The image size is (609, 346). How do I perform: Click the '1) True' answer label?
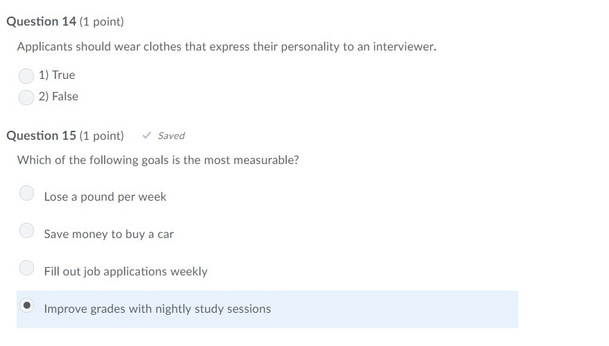(57, 75)
